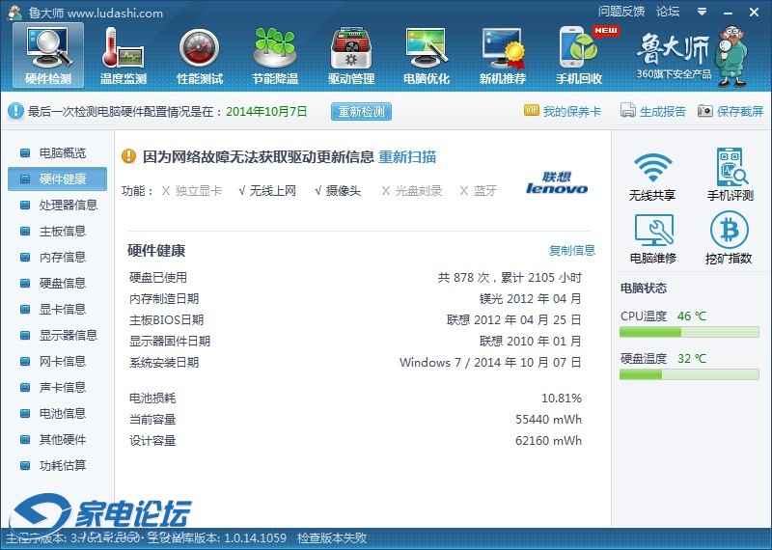Click the CPU温度 progress bar

coord(689,332)
